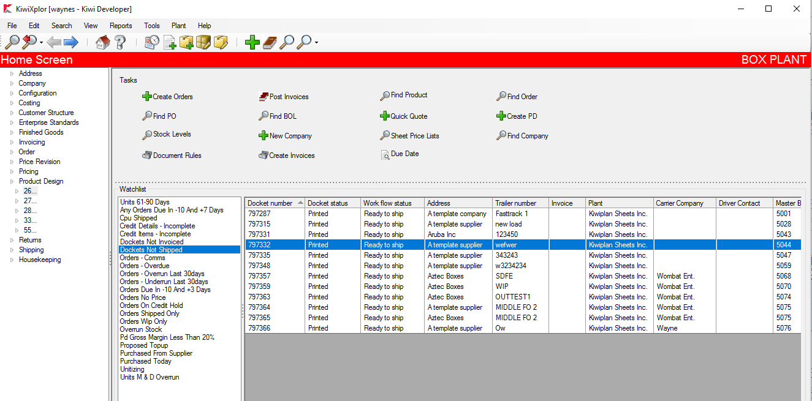Click the Find Order magnifier icon
This screenshot has width=812, height=401.
pos(501,97)
